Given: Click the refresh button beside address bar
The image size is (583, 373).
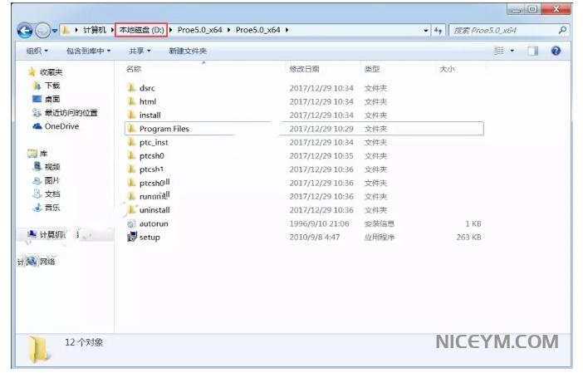Looking at the screenshot, I should pos(438,31).
